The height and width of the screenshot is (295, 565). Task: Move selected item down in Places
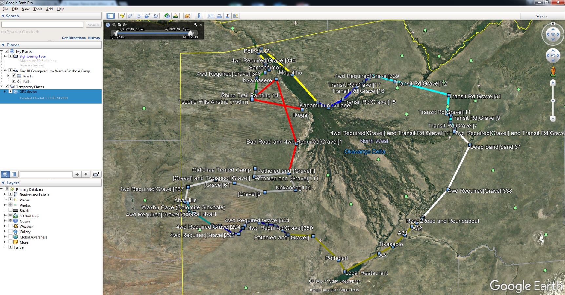[86, 174]
